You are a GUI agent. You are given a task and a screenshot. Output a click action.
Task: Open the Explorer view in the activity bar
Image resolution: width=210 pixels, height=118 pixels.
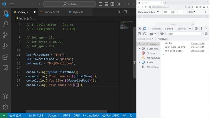5,13
